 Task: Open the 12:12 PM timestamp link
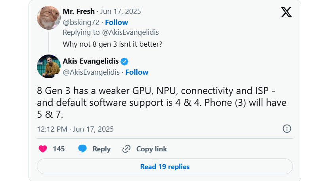pyautogui.click(x=75, y=129)
